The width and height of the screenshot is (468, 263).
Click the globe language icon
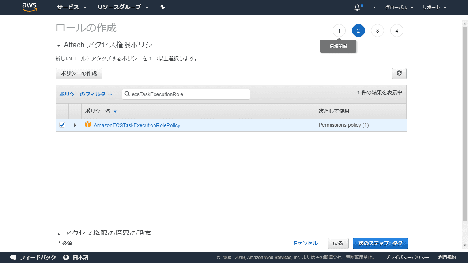tap(66, 258)
